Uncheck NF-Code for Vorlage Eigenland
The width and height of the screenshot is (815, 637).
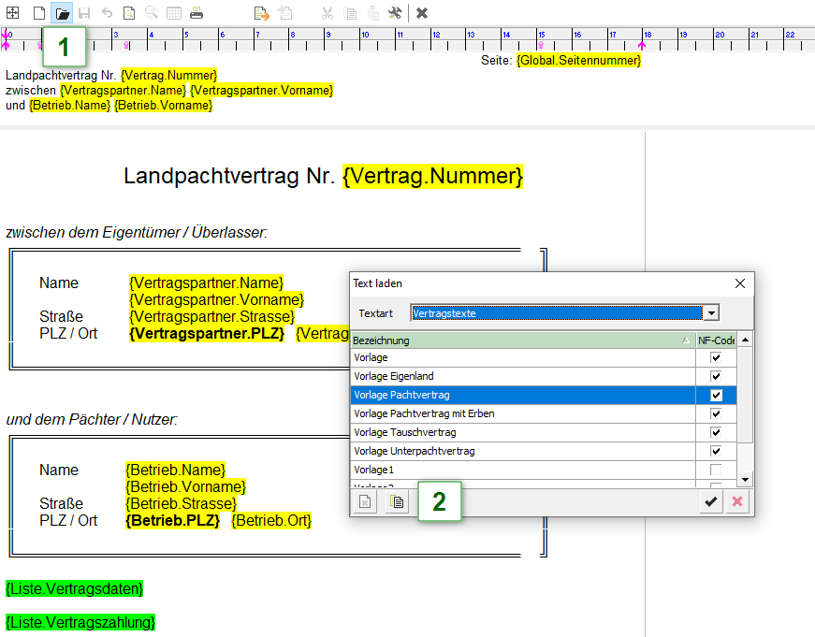tap(716, 376)
